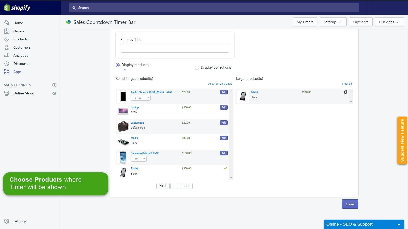The height and width of the screenshot is (229, 408).
Task: Click the Suggest New Feature tab
Action: pos(402,140)
